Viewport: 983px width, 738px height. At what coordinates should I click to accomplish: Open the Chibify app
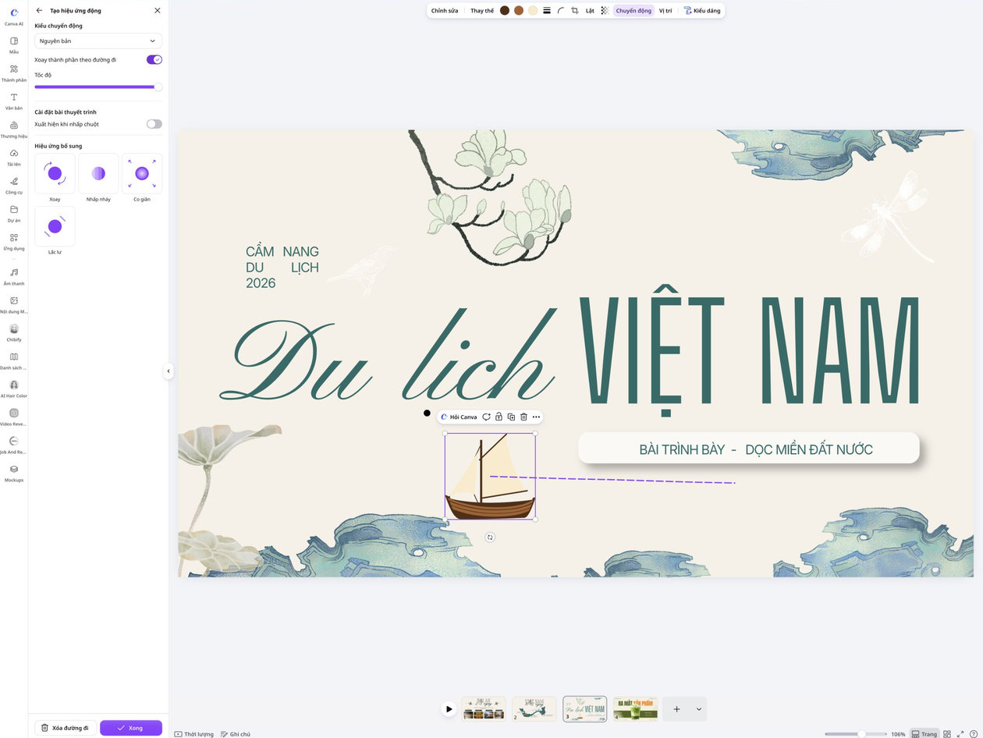[14, 332]
